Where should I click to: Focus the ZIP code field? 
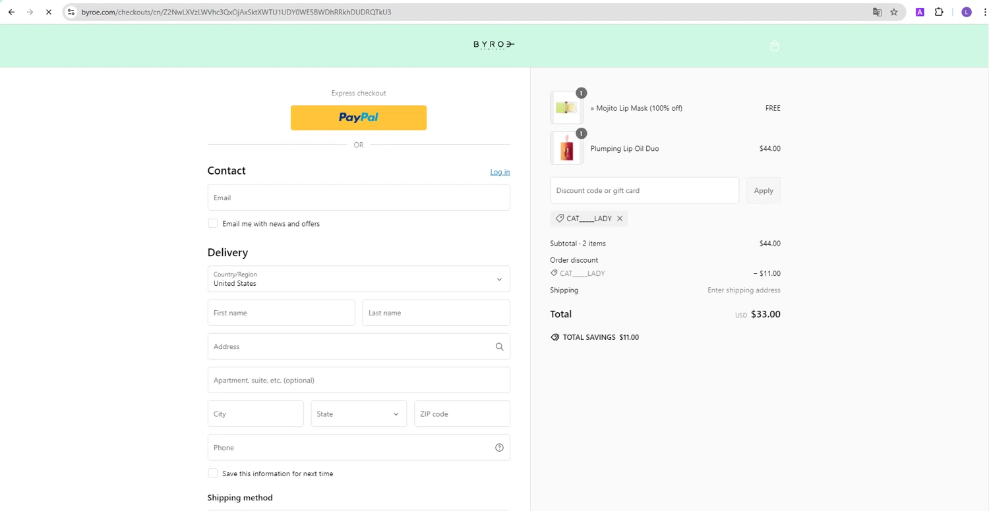click(x=462, y=414)
